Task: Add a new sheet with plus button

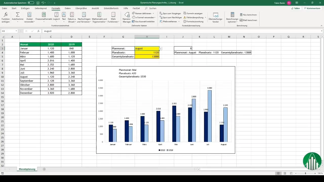Action: click(44, 169)
